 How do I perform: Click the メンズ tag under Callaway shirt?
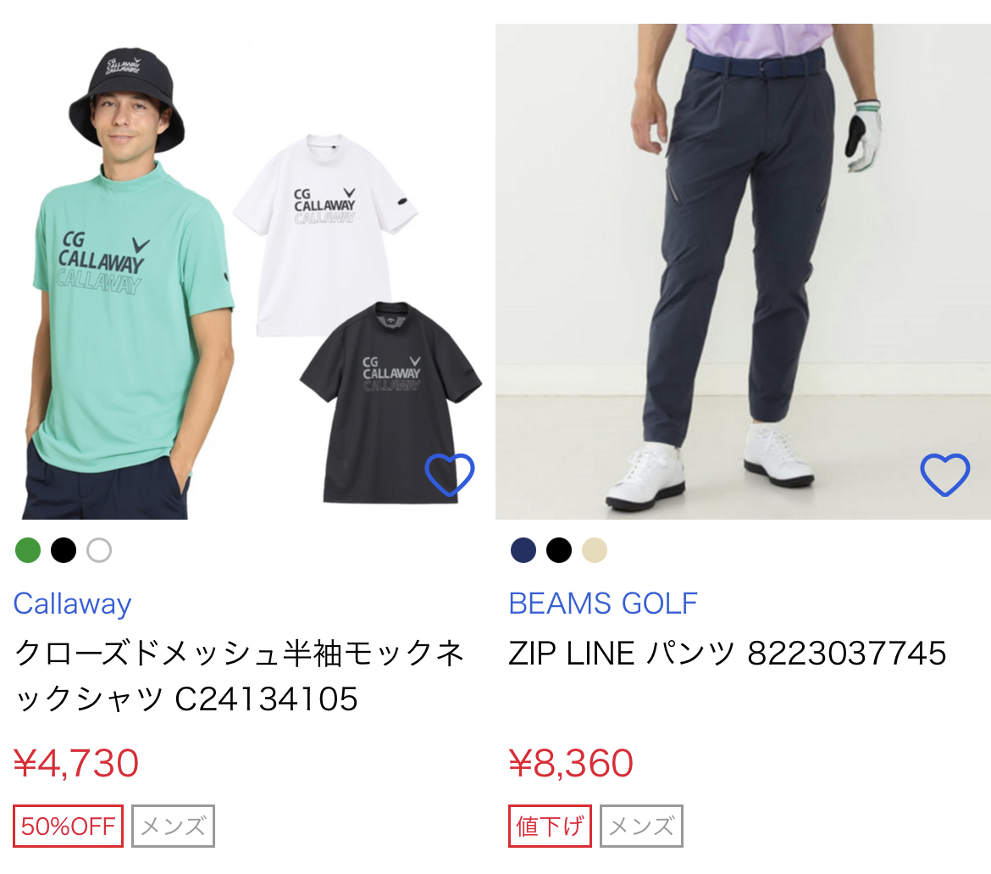[173, 826]
